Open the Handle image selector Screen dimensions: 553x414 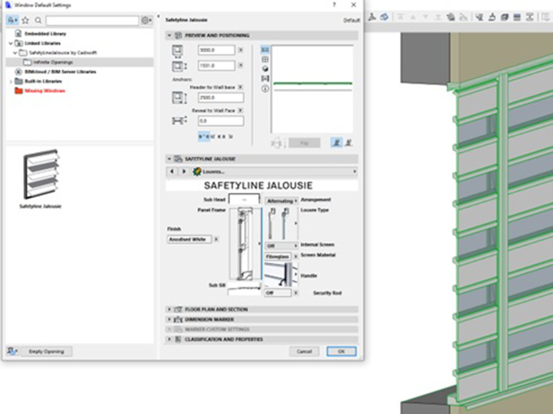pyautogui.click(x=281, y=274)
